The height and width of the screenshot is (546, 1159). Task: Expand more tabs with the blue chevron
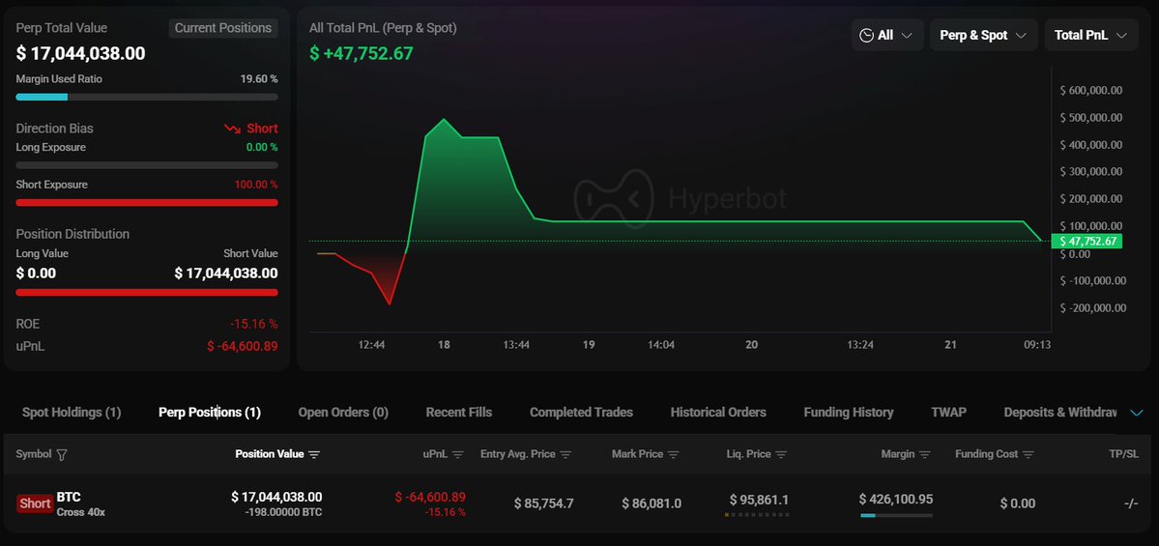[x=1137, y=413]
